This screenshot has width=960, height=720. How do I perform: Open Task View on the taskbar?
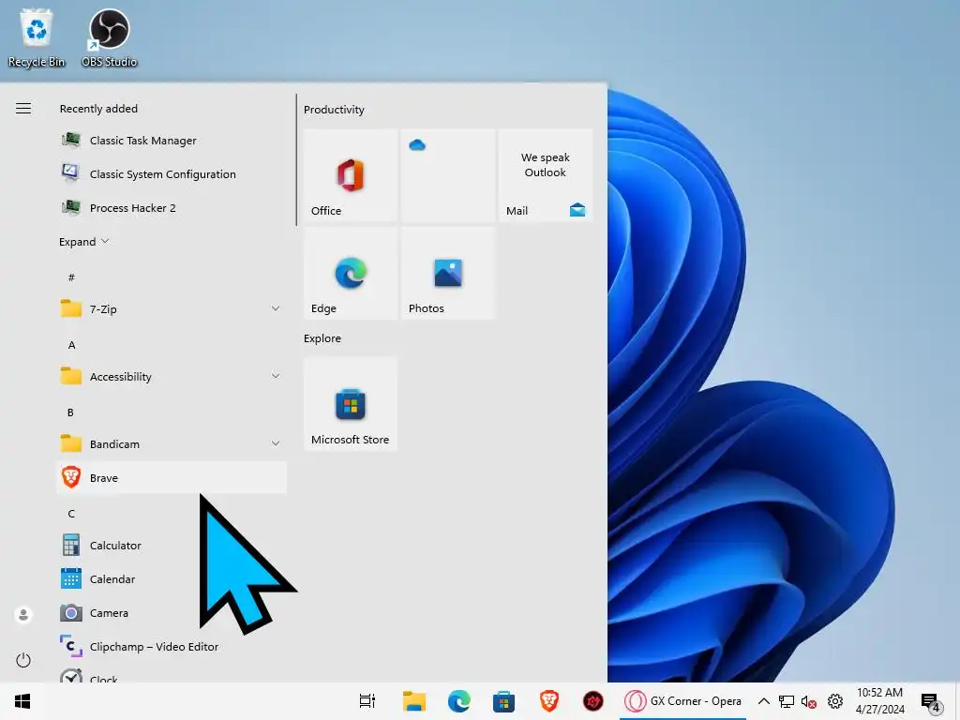tap(367, 701)
